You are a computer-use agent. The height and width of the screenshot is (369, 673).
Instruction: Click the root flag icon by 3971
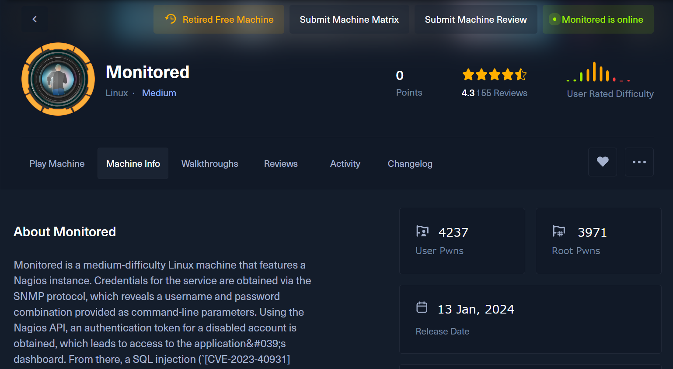pyautogui.click(x=559, y=231)
